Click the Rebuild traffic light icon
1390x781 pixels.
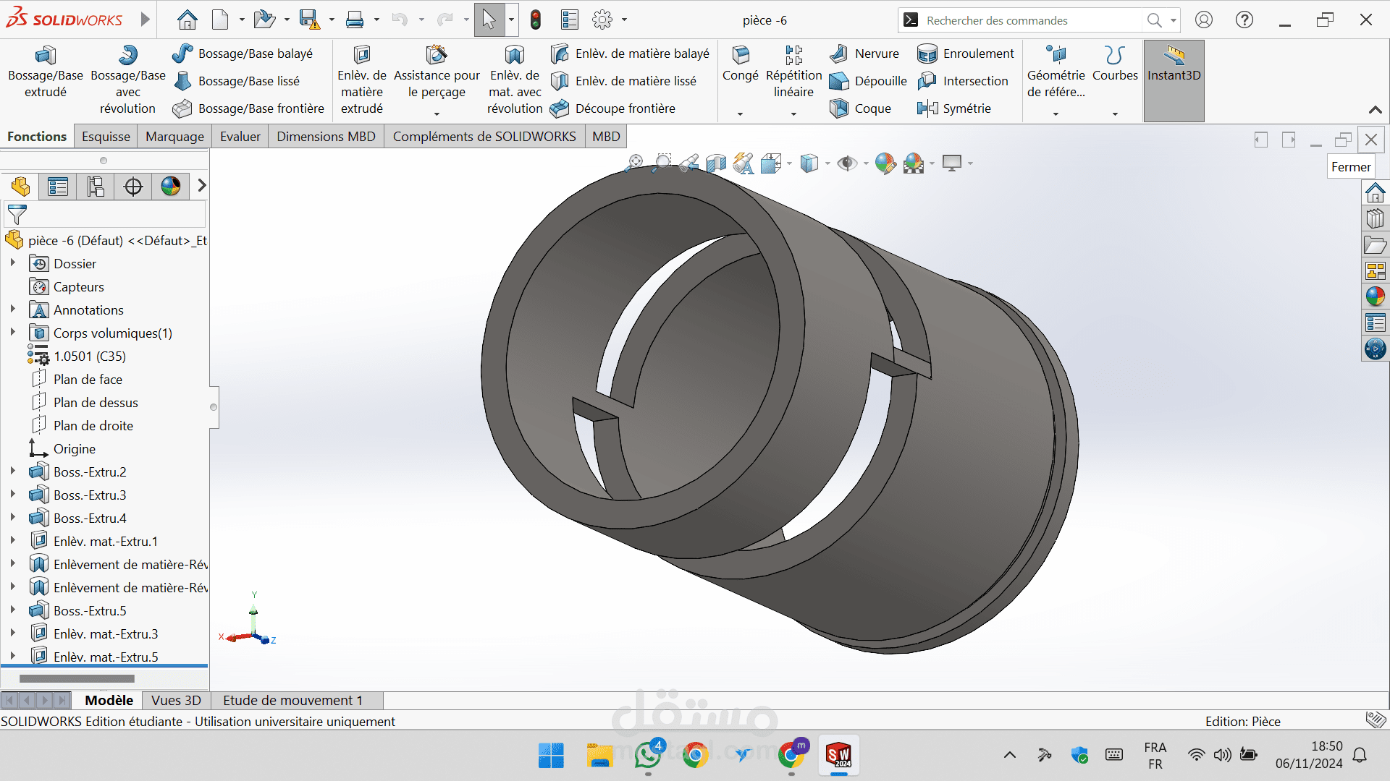[536, 20]
